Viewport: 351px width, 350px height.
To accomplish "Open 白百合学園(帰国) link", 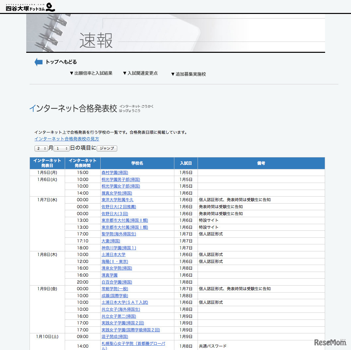I will [117, 282].
